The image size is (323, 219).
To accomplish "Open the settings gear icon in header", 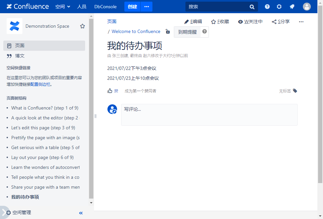I will pyautogui.click(x=279, y=7).
